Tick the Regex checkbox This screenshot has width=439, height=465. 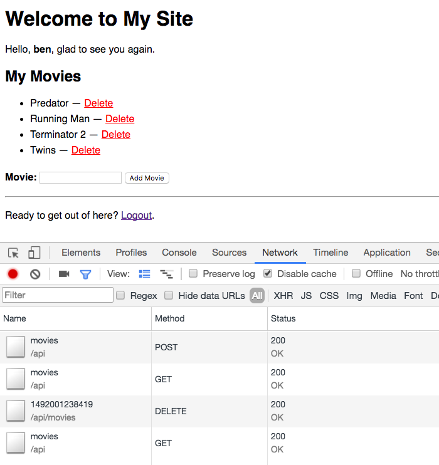pyautogui.click(x=120, y=295)
